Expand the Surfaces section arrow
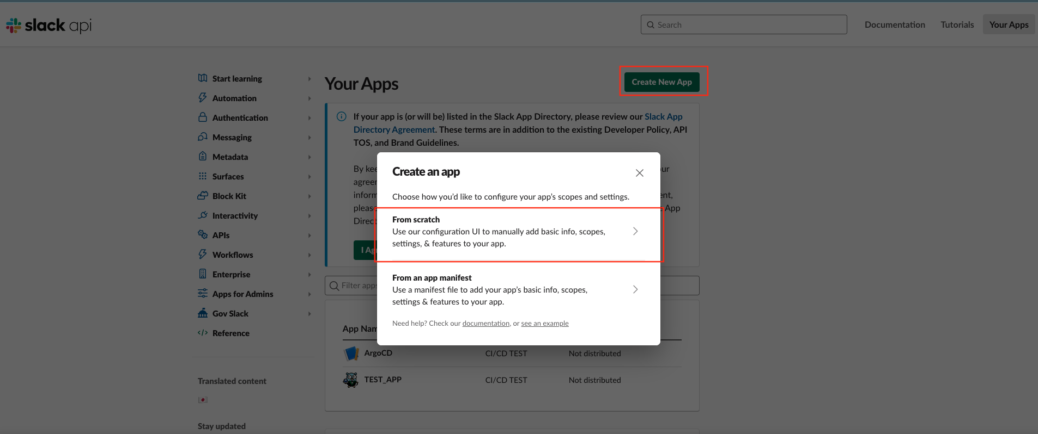The height and width of the screenshot is (434, 1038). (309, 177)
